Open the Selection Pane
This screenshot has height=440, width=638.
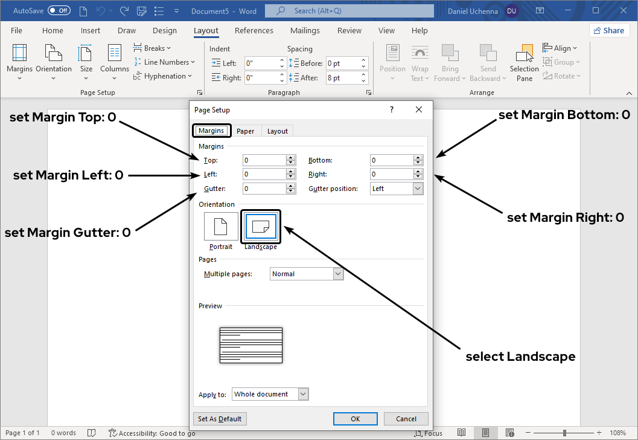click(524, 62)
